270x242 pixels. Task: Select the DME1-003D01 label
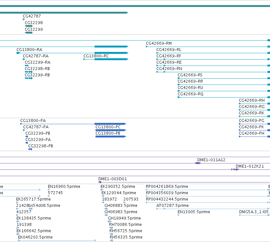coord(113,179)
